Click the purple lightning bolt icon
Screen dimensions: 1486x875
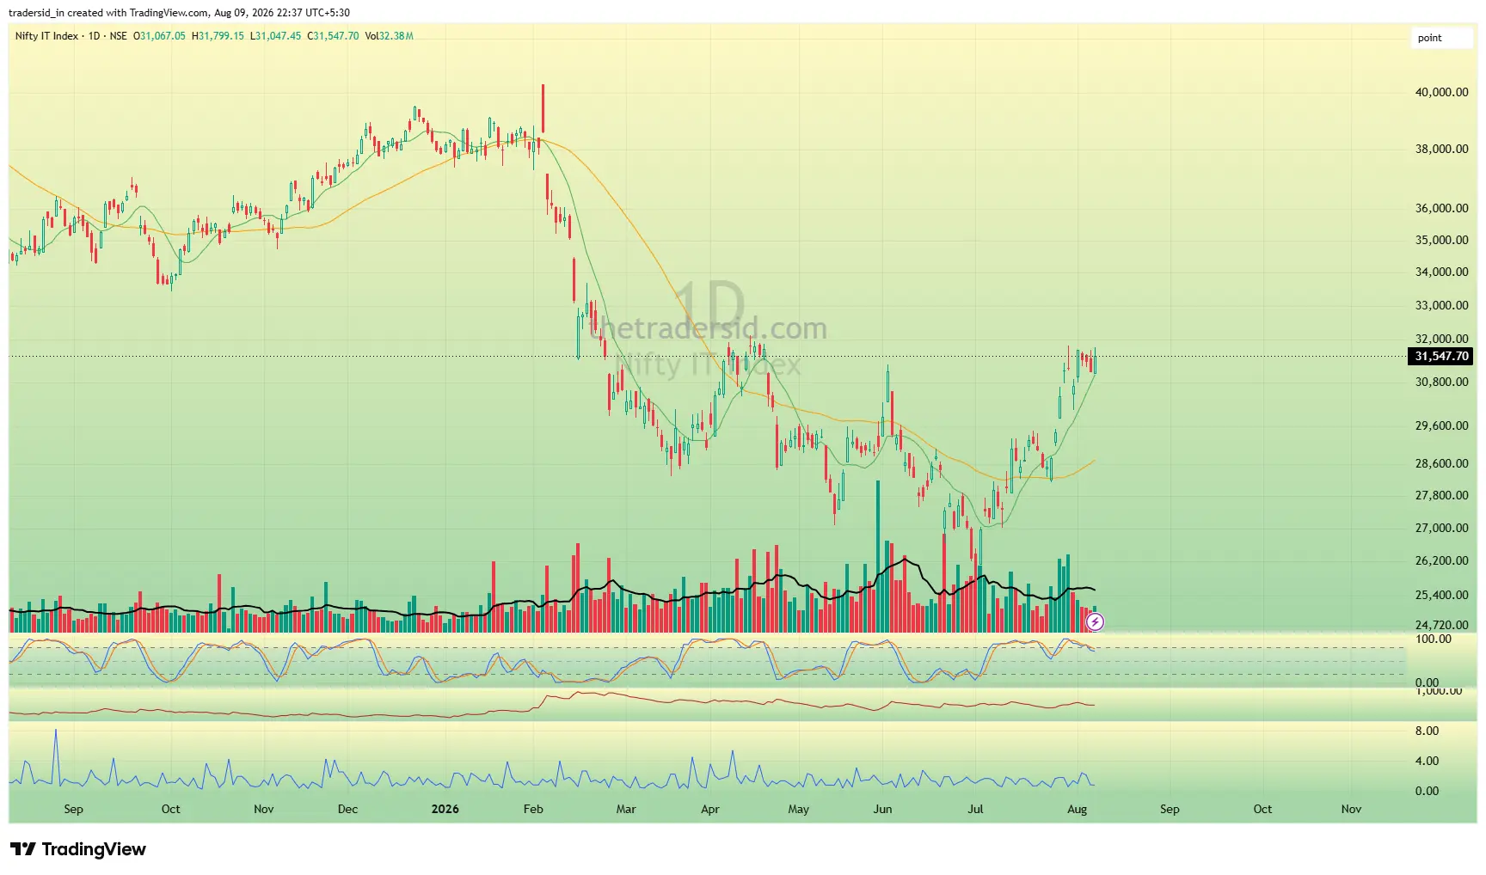pyautogui.click(x=1095, y=621)
